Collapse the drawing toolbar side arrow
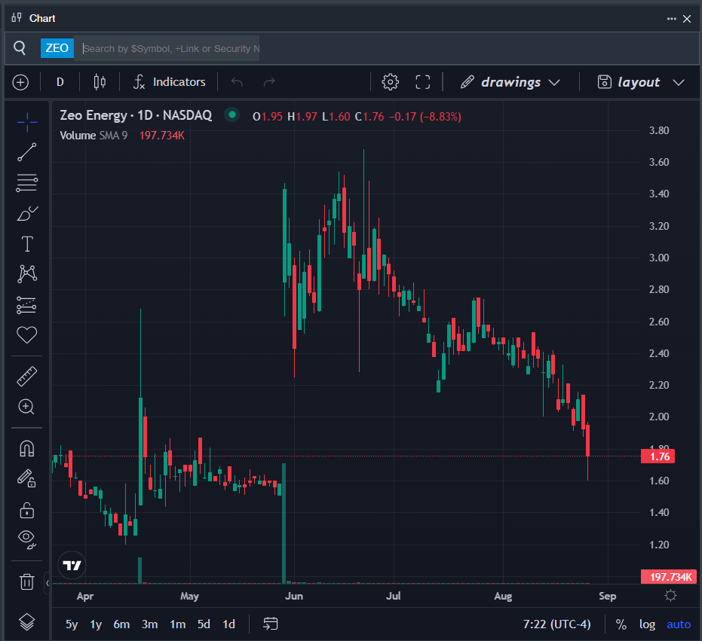 pos(48,583)
